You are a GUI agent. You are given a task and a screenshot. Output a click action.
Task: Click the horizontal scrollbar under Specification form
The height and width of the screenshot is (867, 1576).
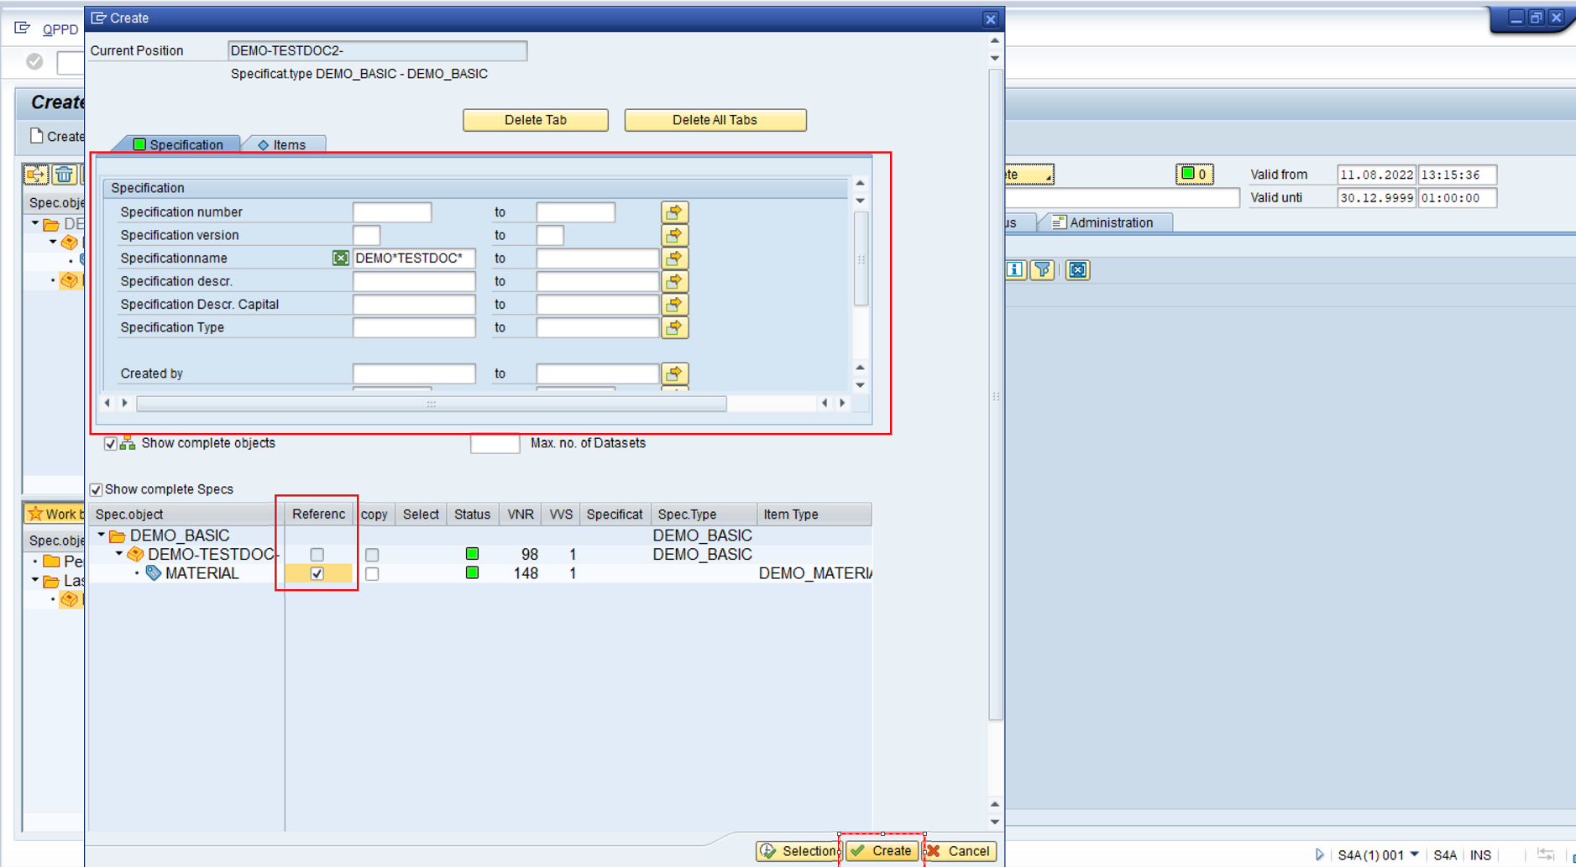(431, 404)
